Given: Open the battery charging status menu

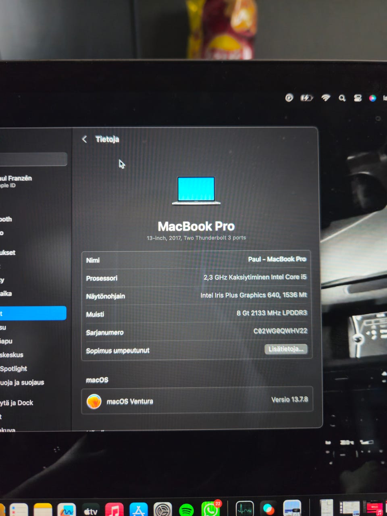Looking at the screenshot, I should [x=306, y=98].
